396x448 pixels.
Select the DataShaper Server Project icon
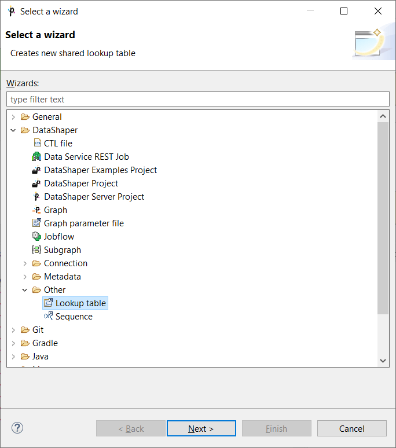pyautogui.click(x=36, y=197)
